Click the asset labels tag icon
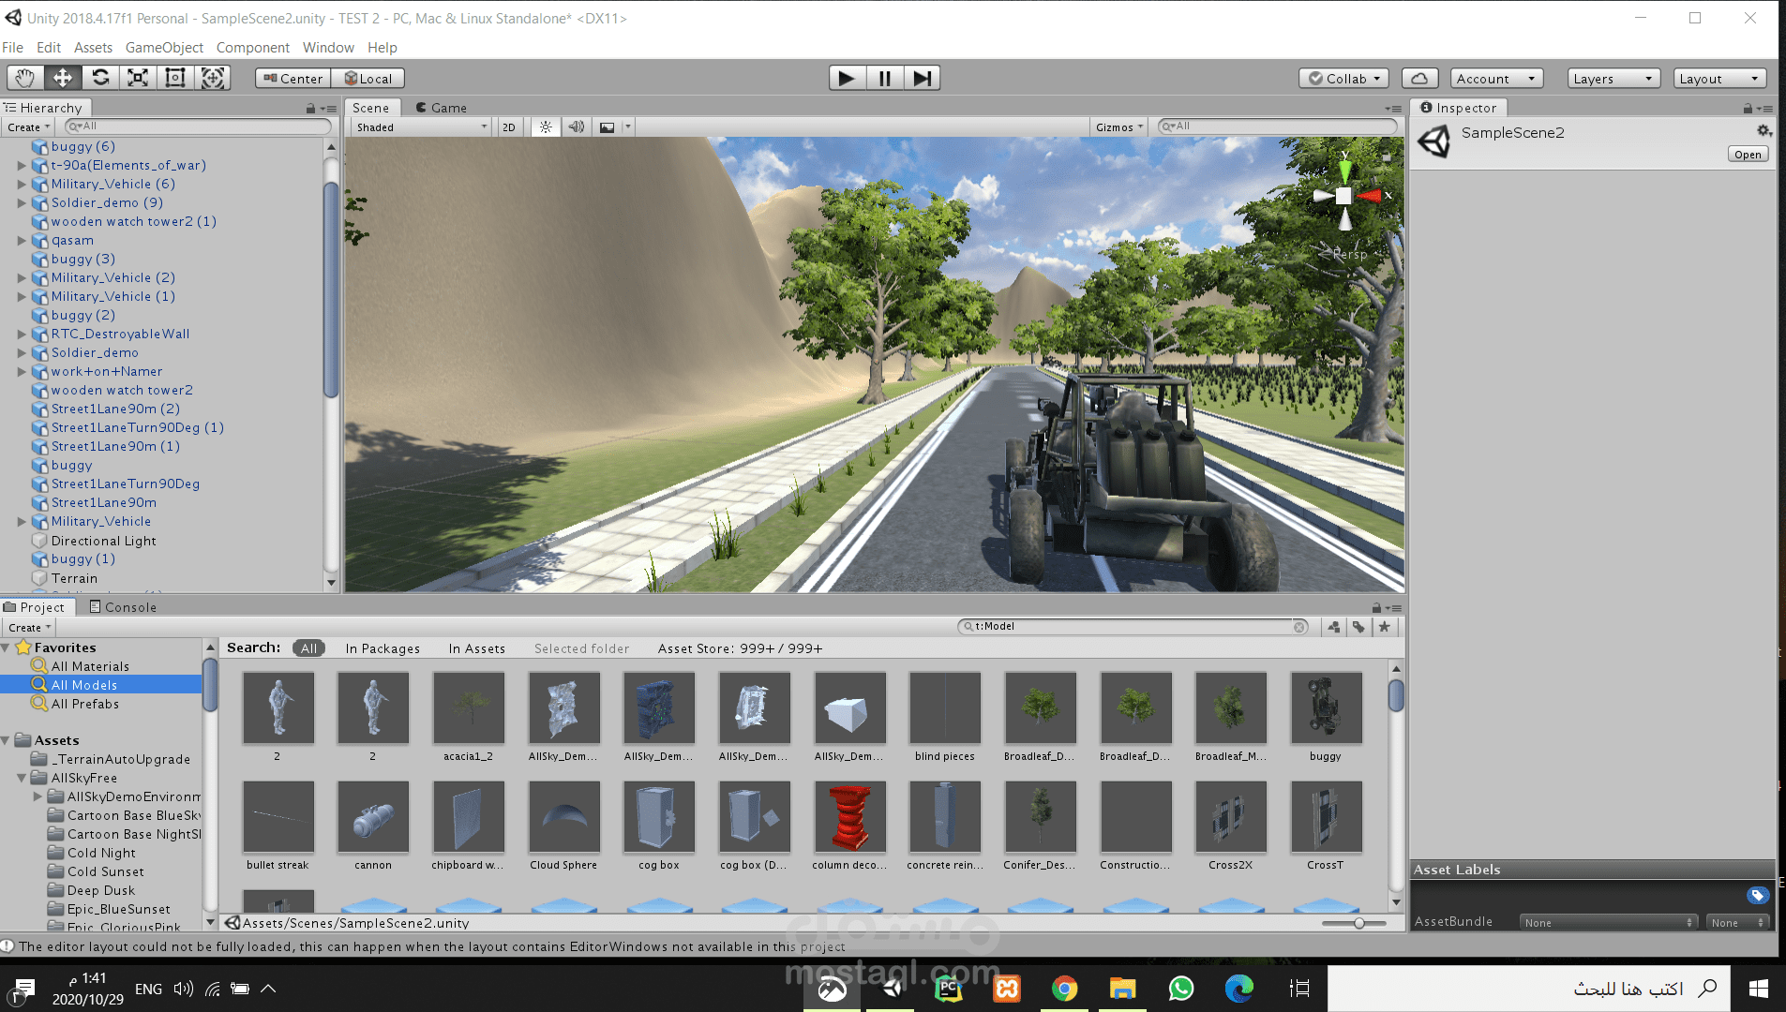Viewport: 1786px width, 1012px height. (x=1758, y=896)
